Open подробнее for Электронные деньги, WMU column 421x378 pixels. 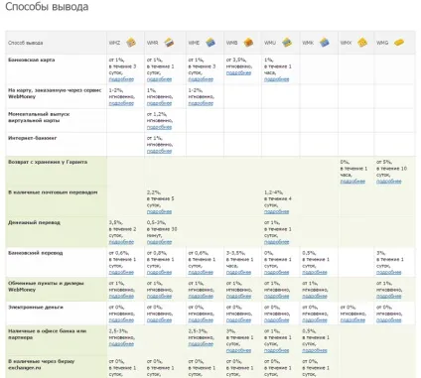point(277,320)
